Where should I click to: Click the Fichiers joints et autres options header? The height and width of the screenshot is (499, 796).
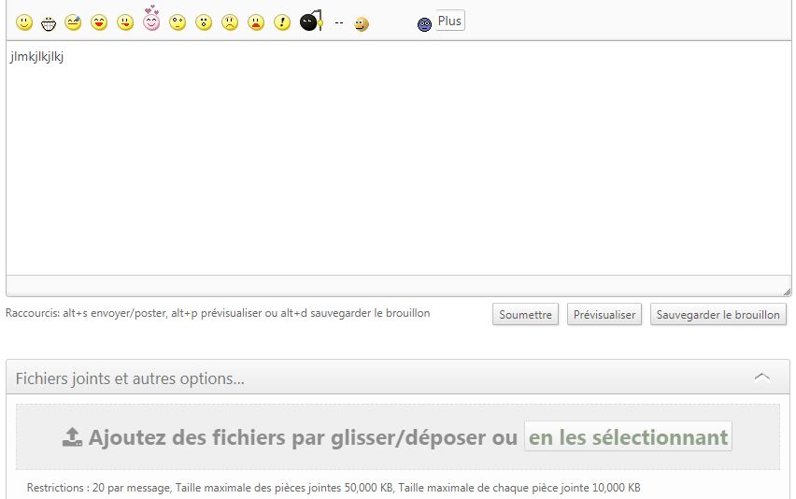(x=398, y=378)
